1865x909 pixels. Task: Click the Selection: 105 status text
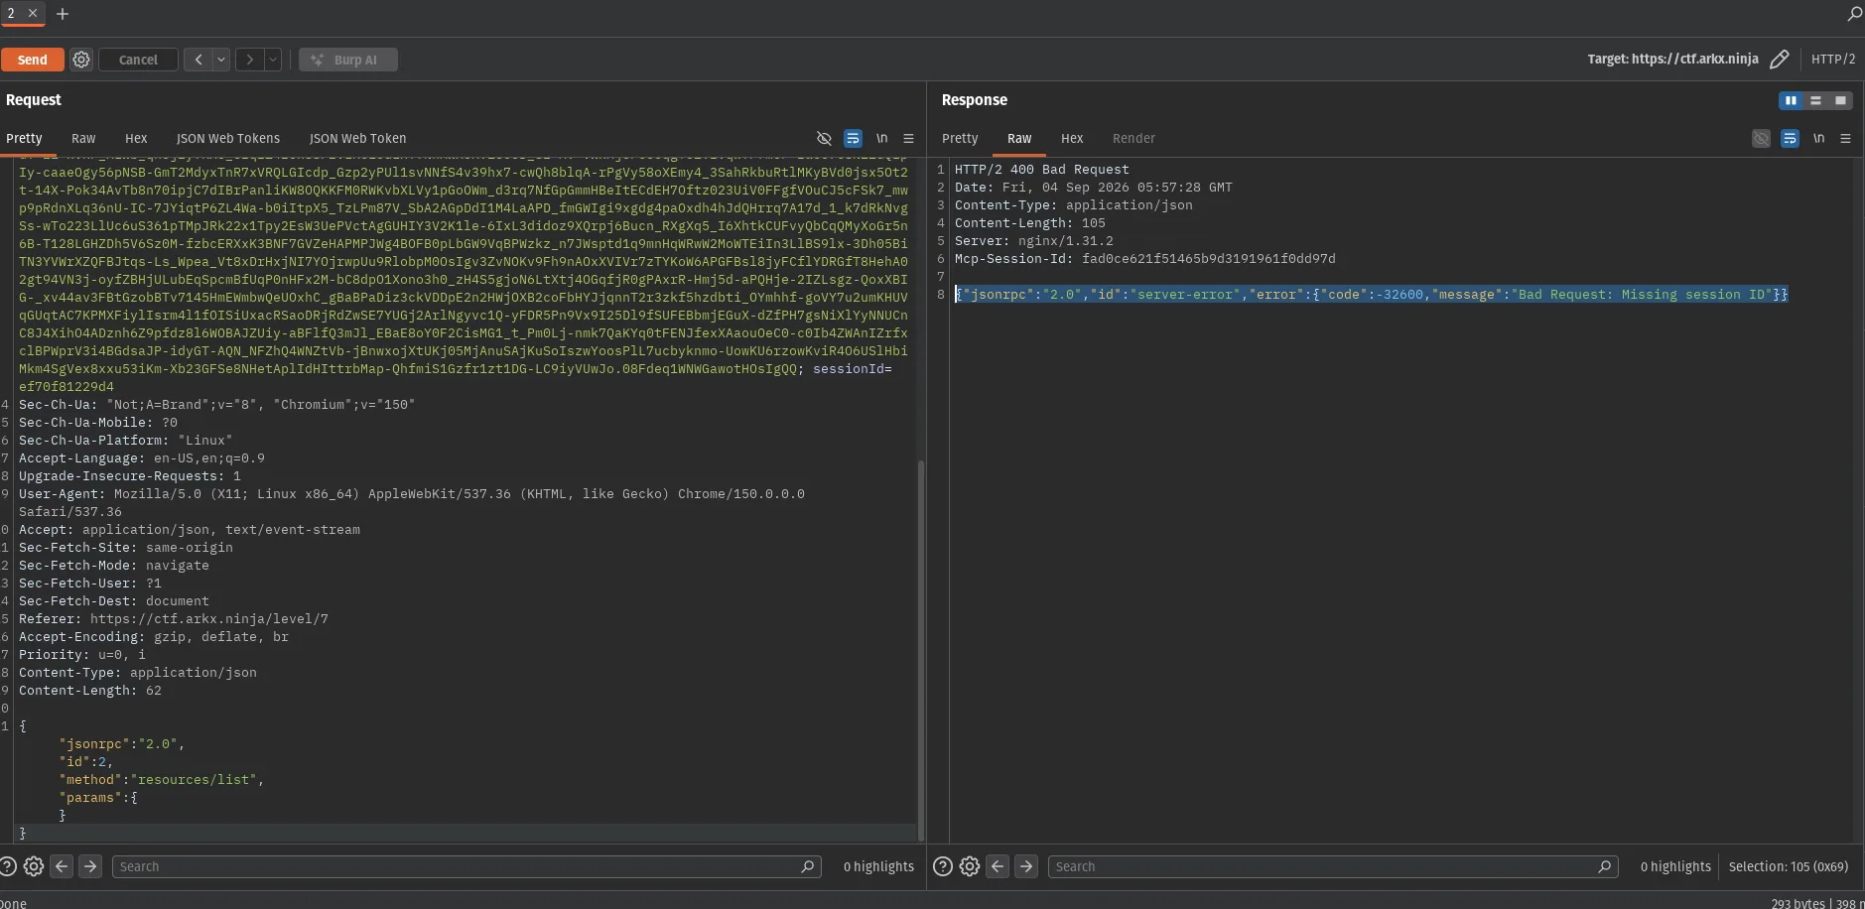click(x=1789, y=866)
